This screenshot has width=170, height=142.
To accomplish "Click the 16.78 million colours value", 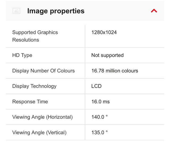I will [115, 71].
